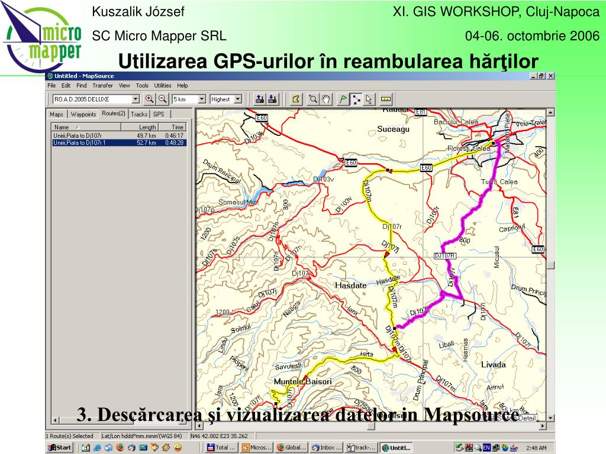The width and height of the screenshot is (606, 454).
Task: Open the Edit menu
Action: tap(66, 85)
